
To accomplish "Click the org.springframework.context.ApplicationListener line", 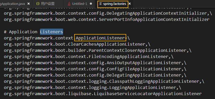I will [x=67, y=38].
